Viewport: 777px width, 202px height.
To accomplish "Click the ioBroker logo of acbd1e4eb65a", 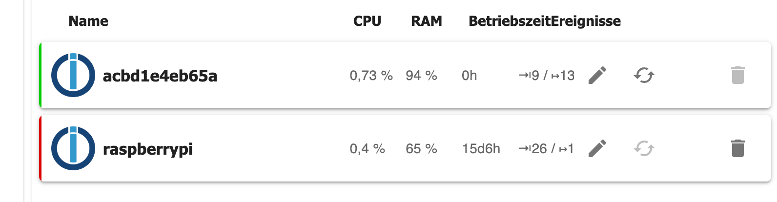I will [73, 75].
